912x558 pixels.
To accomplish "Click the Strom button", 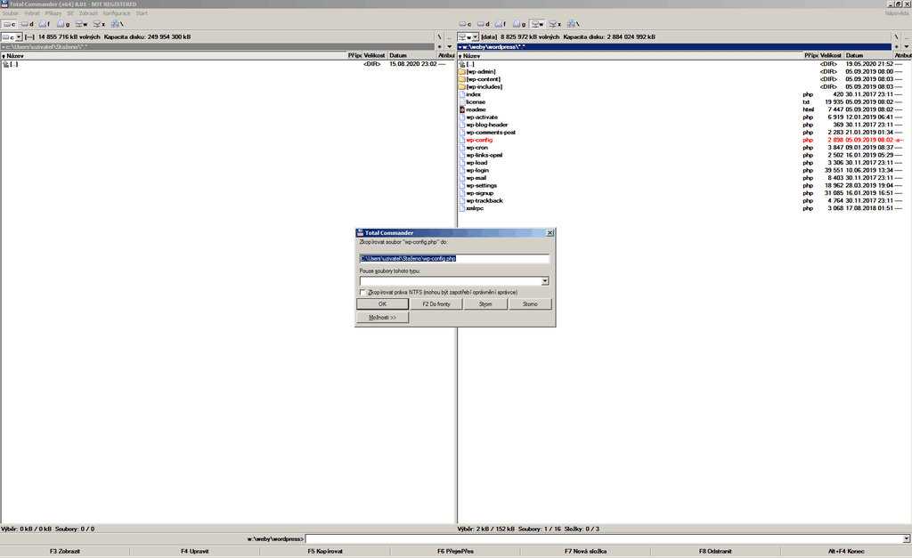I will click(485, 304).
